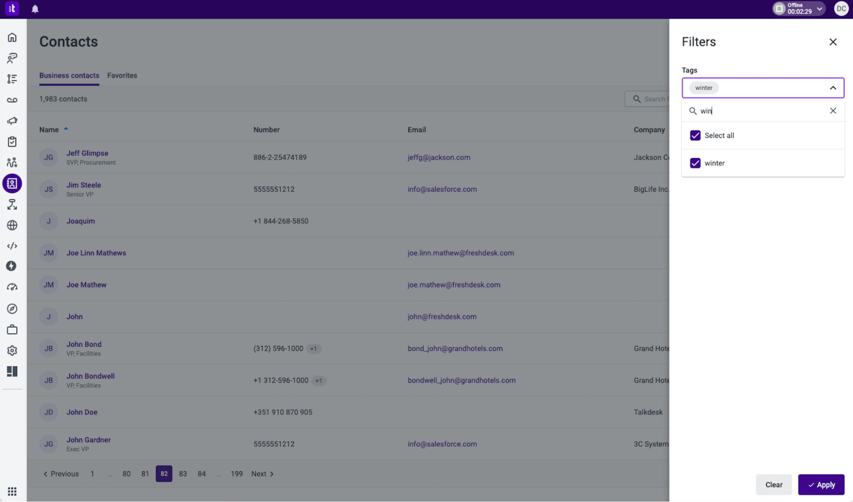Uncheck the Select all checkbox

(x=695, y=135)
